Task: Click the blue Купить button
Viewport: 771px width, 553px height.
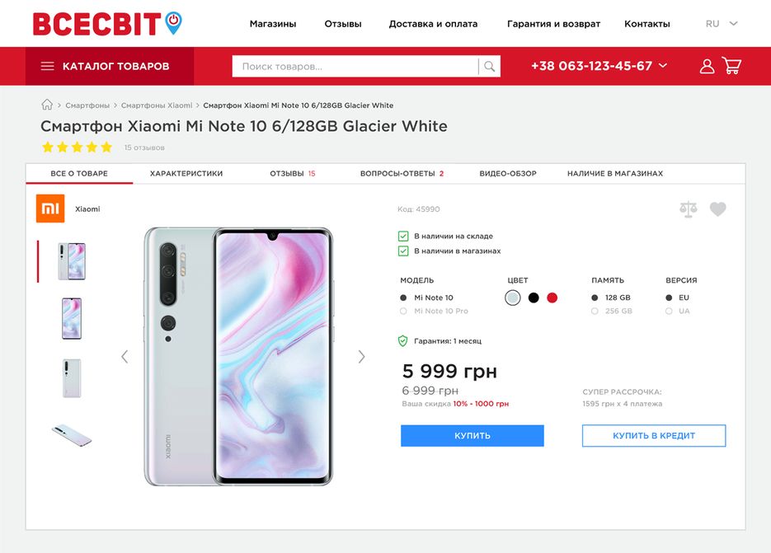Action: click(472, 435)
